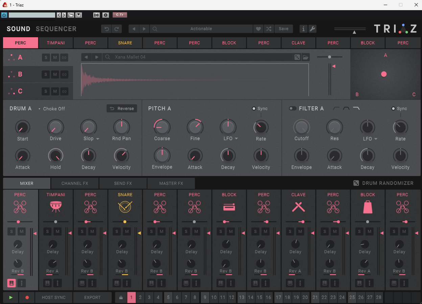Image resolution: width=422 pixels, height=304 pixels.
Task: Open the MASTER FX tab
Action: point(171,183)
